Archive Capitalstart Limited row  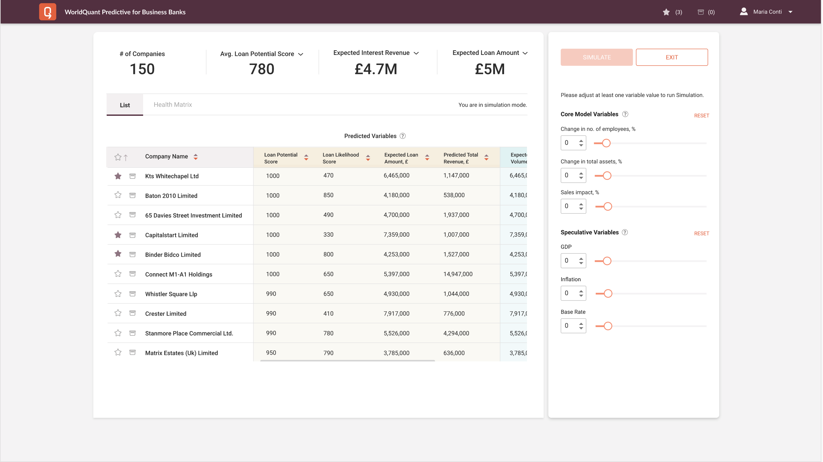point(132,235)
